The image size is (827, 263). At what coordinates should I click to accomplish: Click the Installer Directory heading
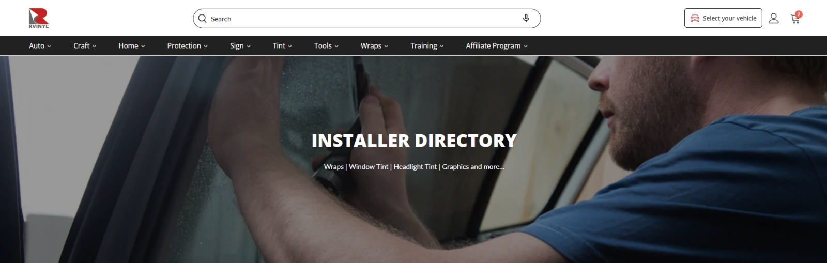[x=414, y=141]
